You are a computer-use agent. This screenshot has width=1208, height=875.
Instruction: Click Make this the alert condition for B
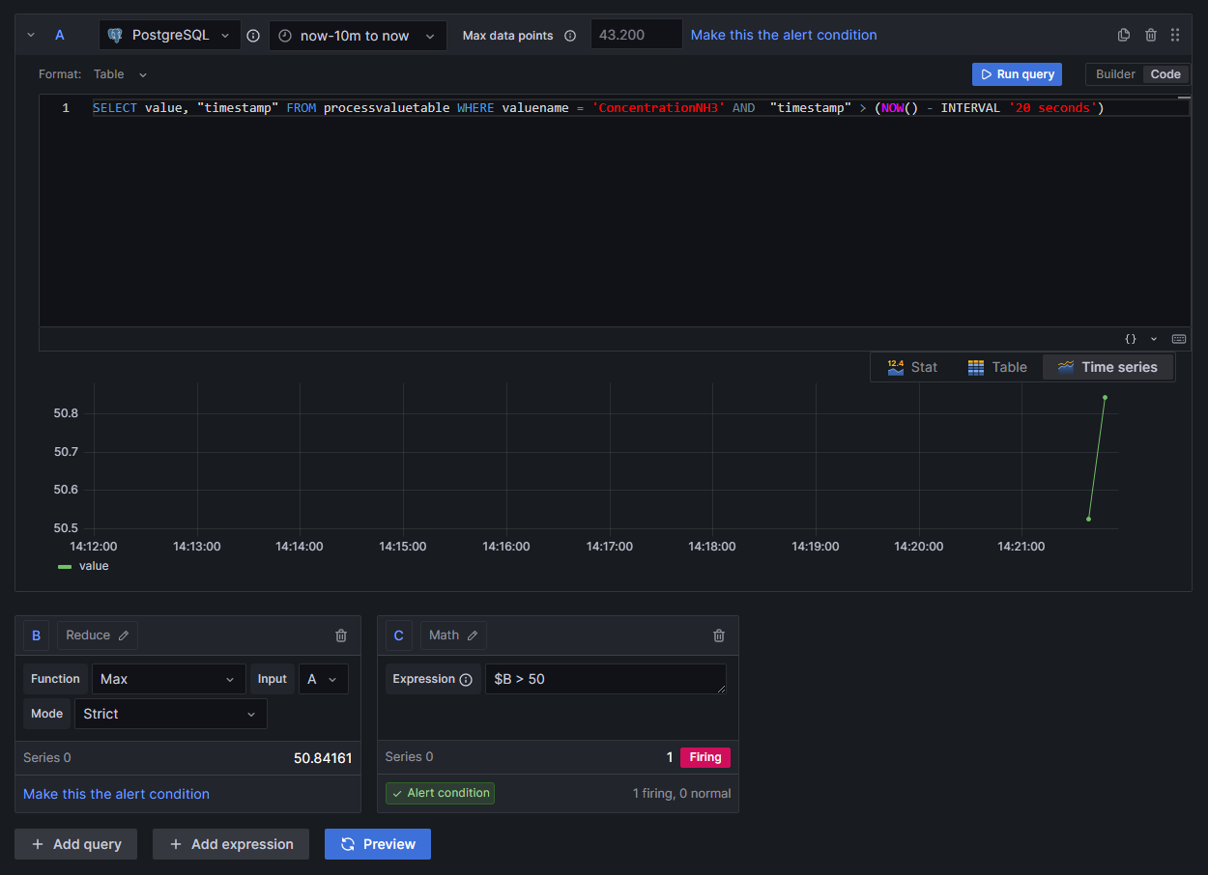click(x=116, y=794)
